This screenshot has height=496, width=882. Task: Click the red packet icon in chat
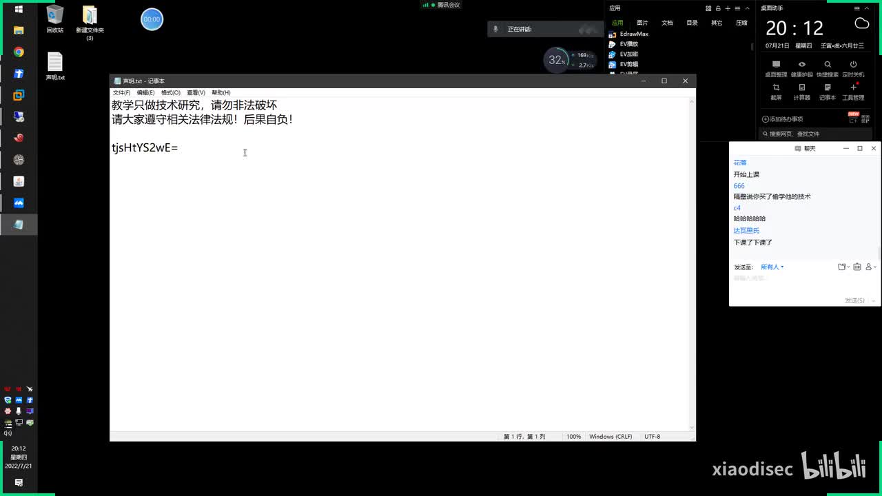(x=857, y=267)
